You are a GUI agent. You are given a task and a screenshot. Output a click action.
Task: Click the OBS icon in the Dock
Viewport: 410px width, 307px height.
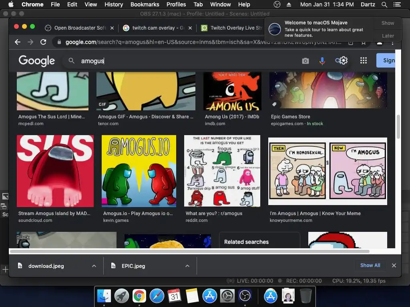pos(245,296)
